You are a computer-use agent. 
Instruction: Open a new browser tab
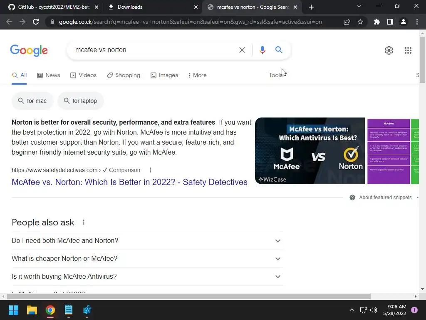(x=311, y=7)
